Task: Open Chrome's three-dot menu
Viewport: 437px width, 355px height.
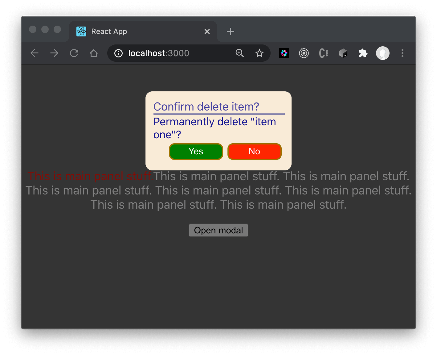Action: 402,53
